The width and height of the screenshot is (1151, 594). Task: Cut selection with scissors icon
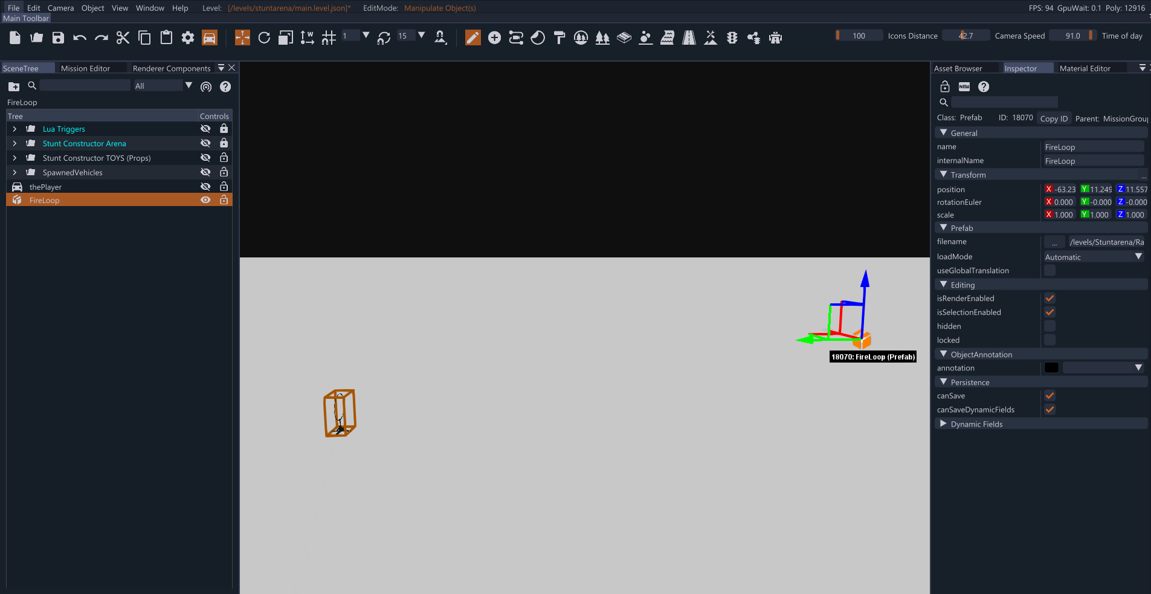click(x=123, y=37)
